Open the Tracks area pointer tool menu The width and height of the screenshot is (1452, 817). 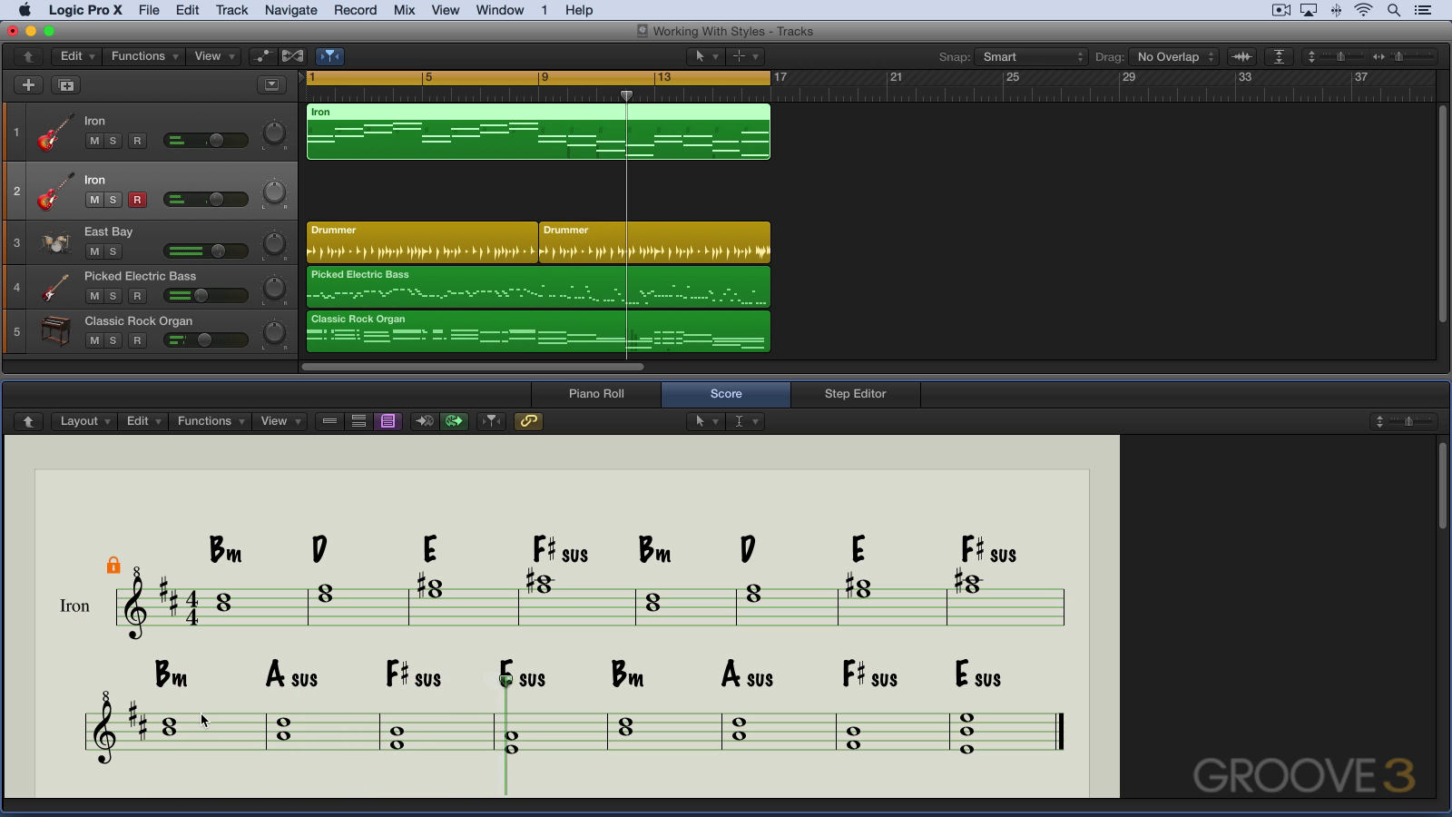point(705,56)
